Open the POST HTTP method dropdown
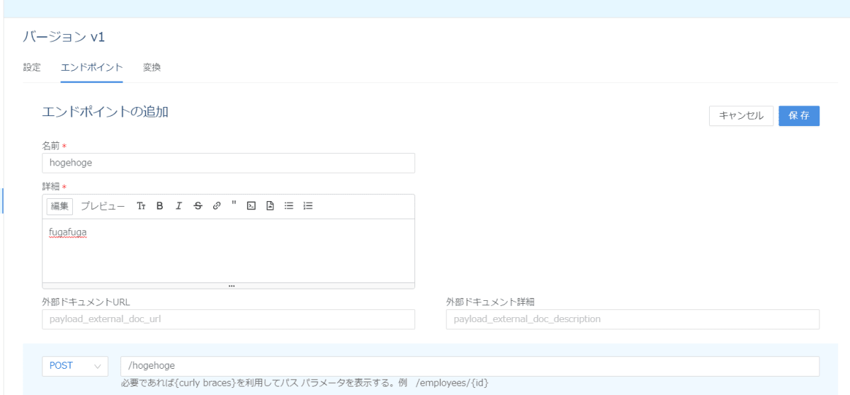This screenshot has height=395, width=850. coord(75,366)
